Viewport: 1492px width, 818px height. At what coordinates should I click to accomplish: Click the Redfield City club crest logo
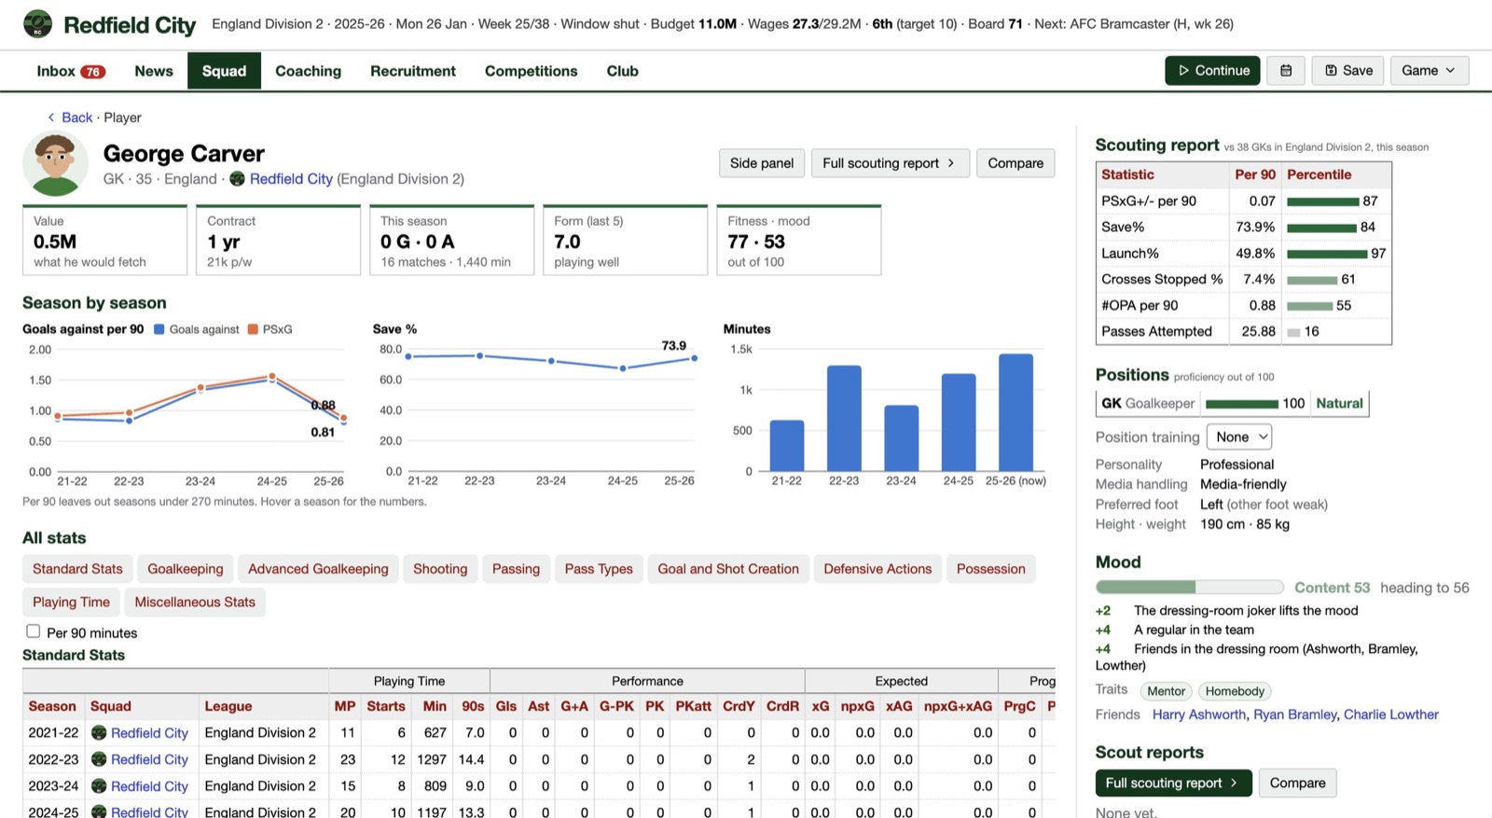(x=38, y=24)
